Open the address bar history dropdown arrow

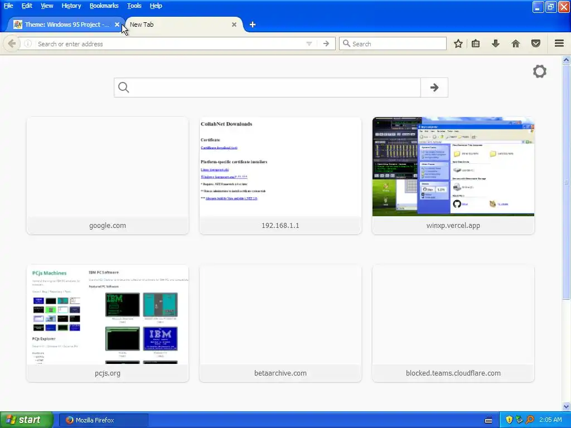309,43
